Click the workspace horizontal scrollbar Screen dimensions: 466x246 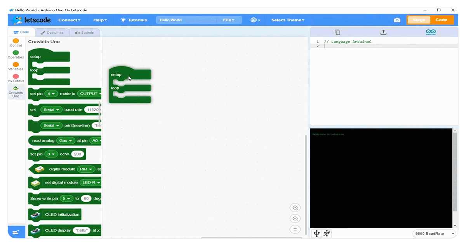252,238
